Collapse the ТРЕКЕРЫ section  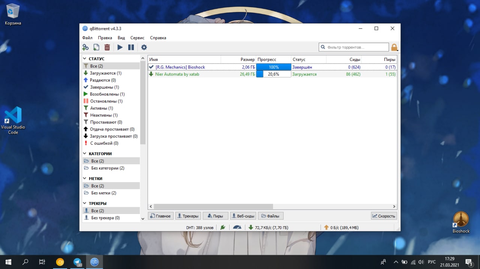(x=85, y=204)
